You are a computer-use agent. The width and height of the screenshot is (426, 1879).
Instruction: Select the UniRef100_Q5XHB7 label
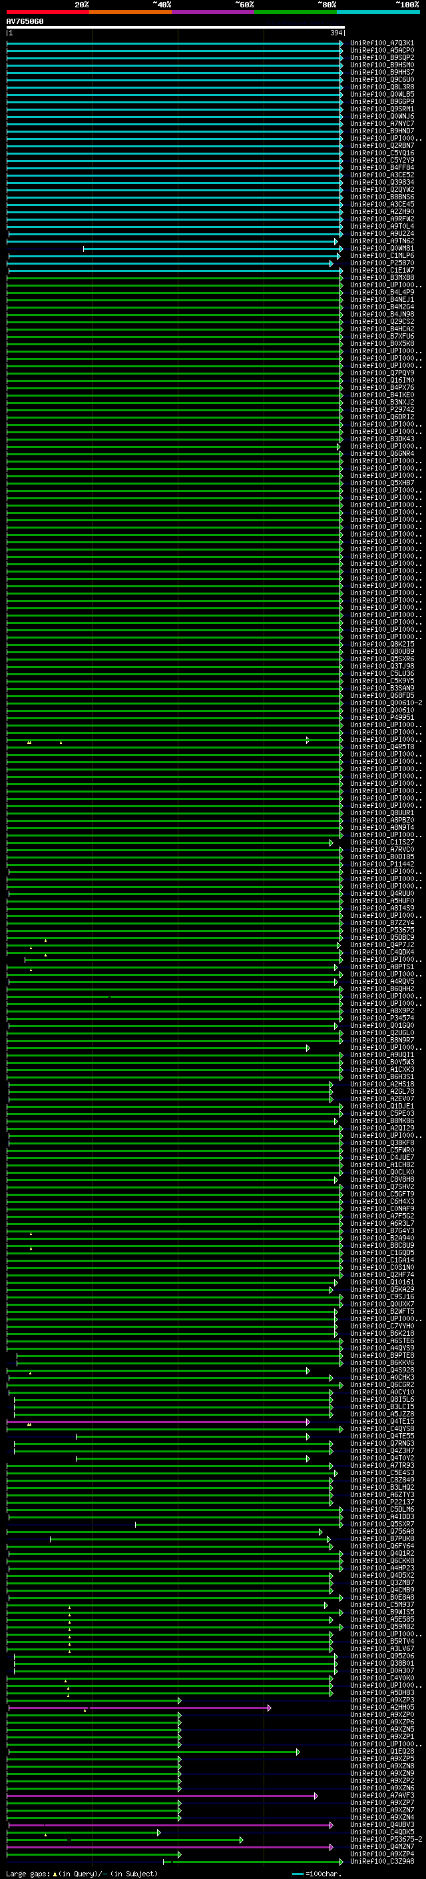(381, 483)
